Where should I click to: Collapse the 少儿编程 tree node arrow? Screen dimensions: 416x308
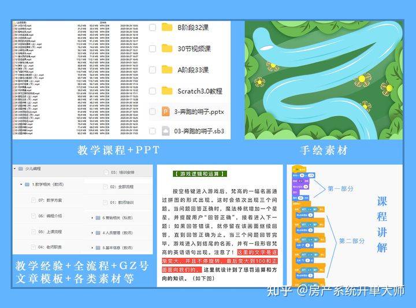(x=15, y=169)
